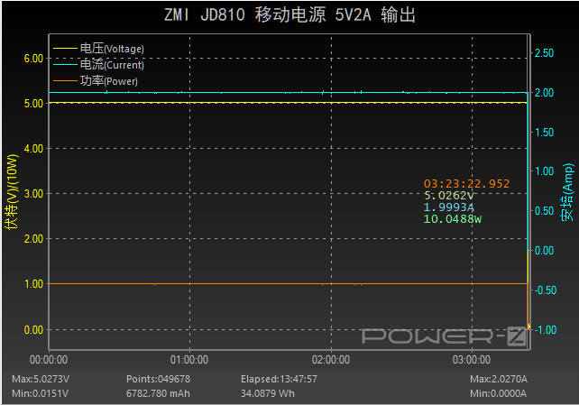Click the 2.00 left axis tick label
Screen dimensions: 579x405
point(33,239)
